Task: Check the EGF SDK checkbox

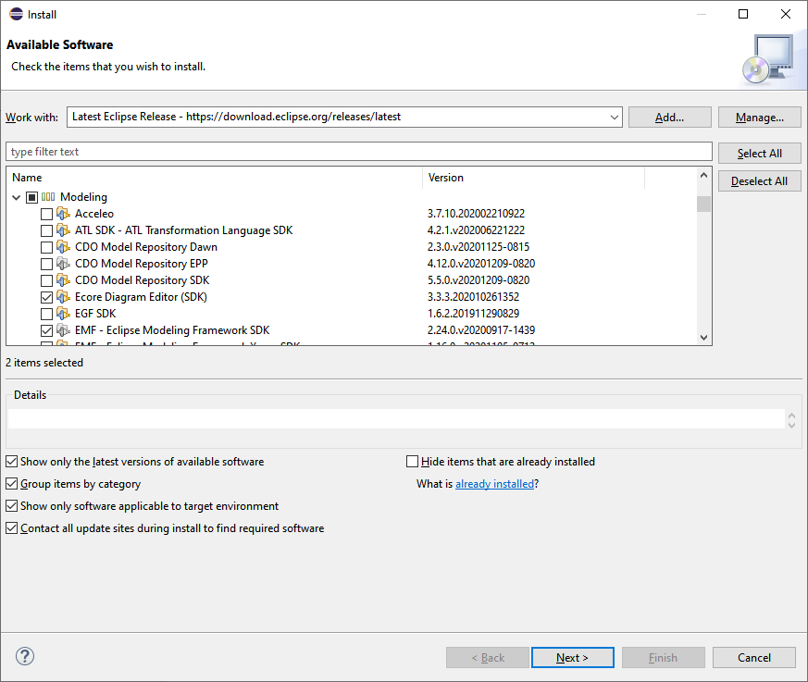Action: tap(46, 314)
